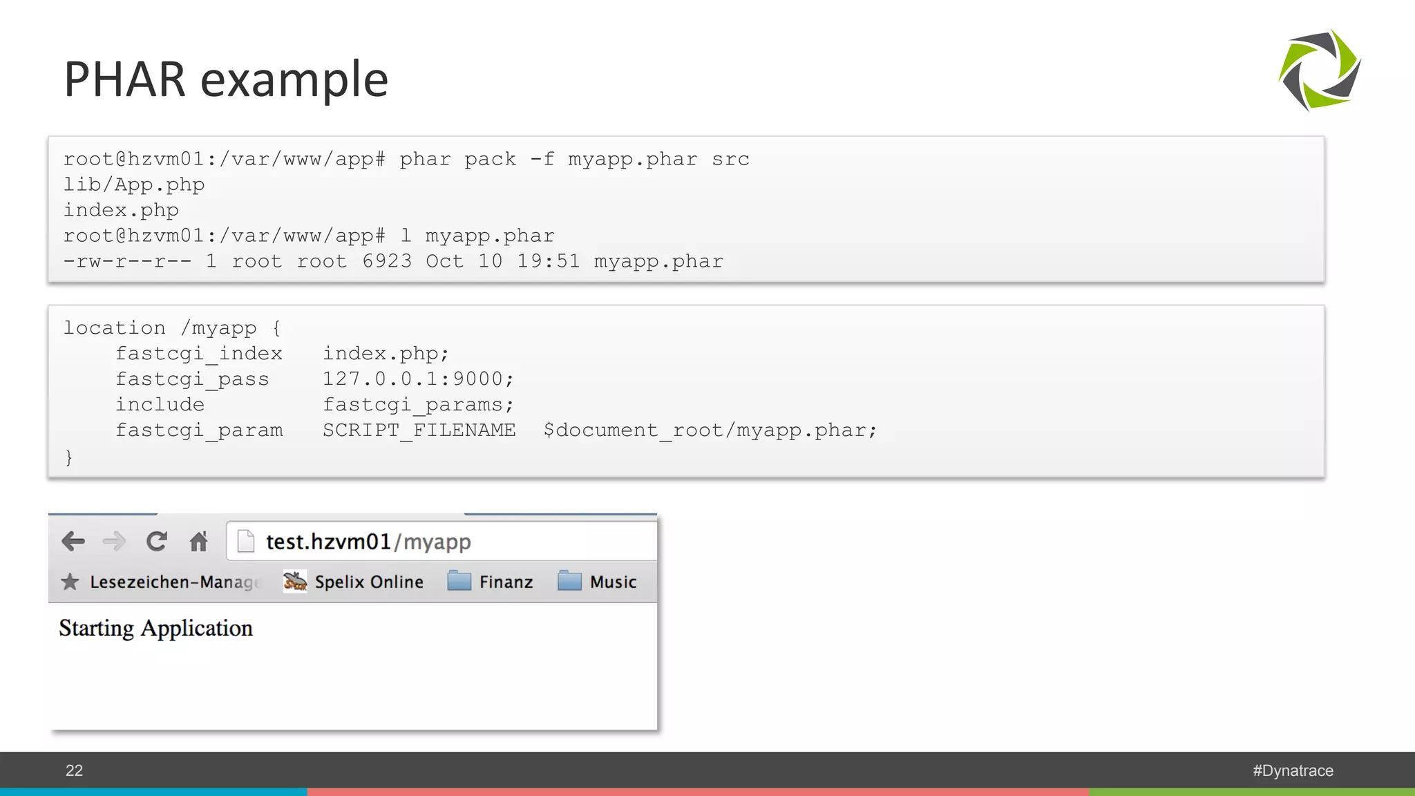Click the #Dynatrace hashtag
Image resolution: width=1415 pixels, height=796 pixels.
pos(1293,770)
